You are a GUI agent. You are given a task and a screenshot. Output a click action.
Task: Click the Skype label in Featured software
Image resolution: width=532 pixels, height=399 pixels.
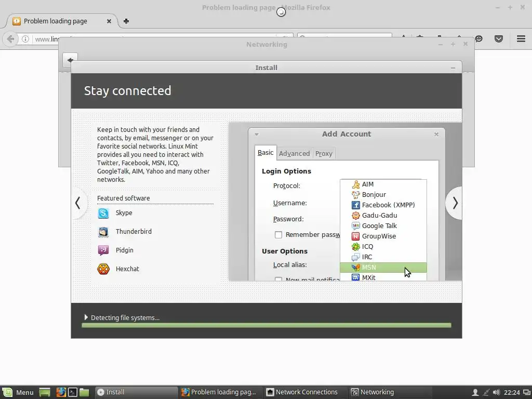pos(124,212)
